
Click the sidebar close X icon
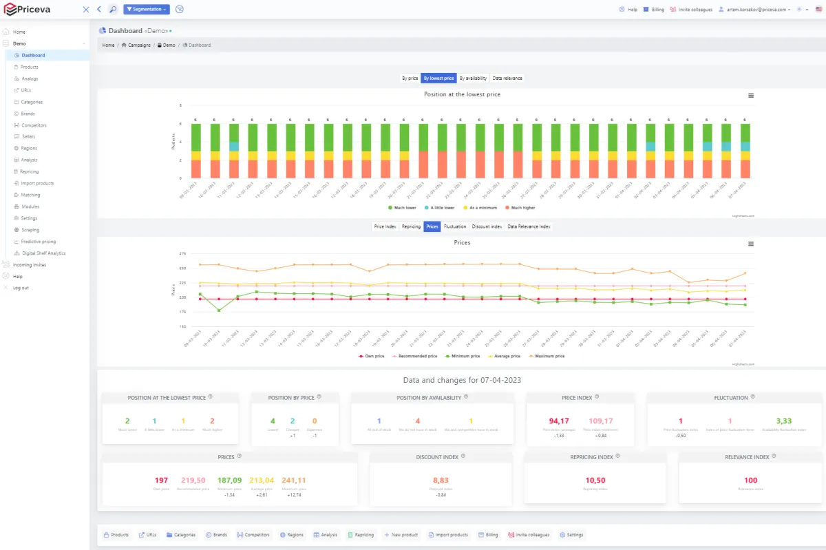pyautogui.click(x=85, y=10)
